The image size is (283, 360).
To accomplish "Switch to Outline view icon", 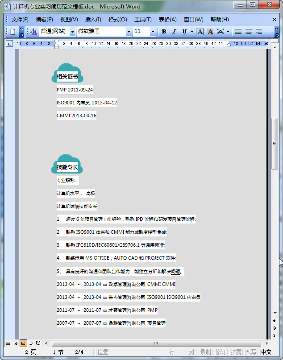I will [x=31, y=343].
